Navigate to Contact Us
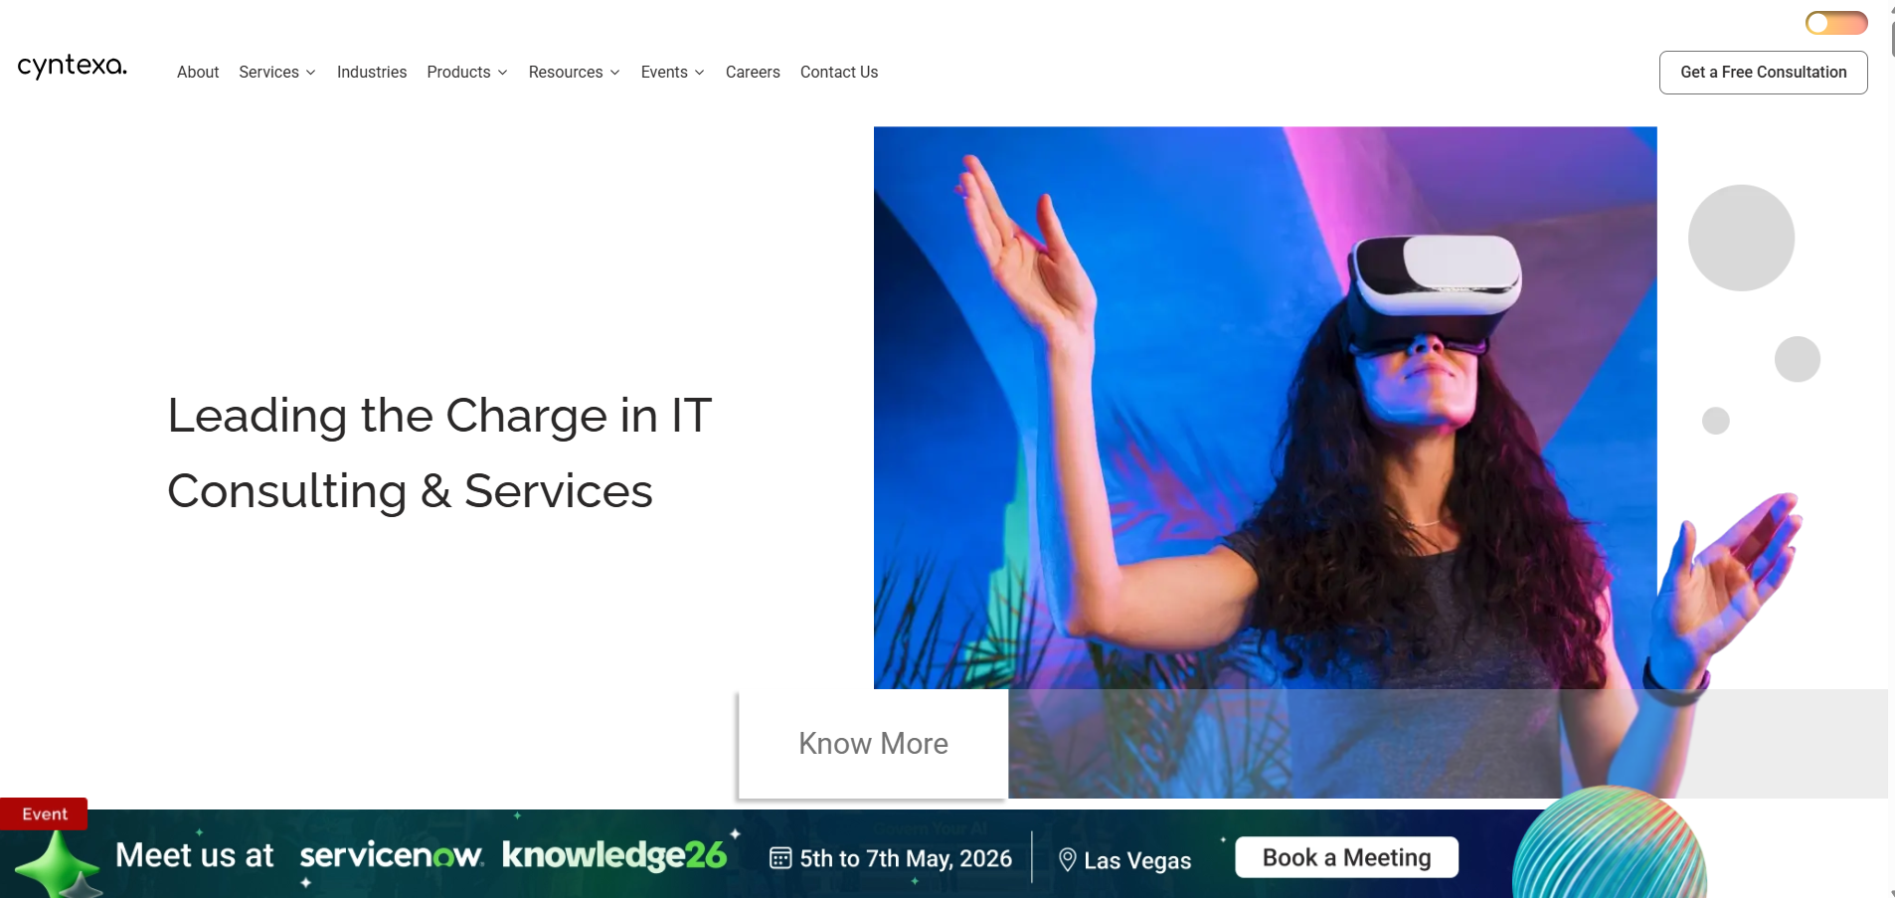The height and width of the screenshot is (898, 1895). pyautogui.click(x=839, y=72)
